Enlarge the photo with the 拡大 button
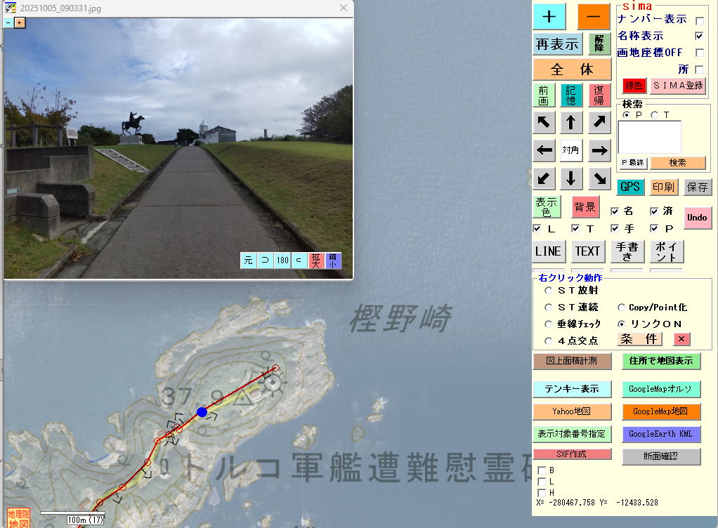 [x=315, y=260]
